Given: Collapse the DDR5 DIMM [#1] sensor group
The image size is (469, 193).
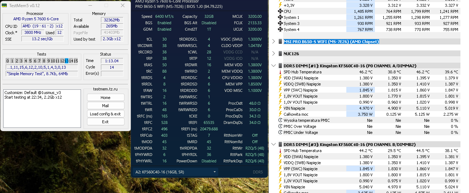Looking at the screenshot, I should tap(274, 66).
